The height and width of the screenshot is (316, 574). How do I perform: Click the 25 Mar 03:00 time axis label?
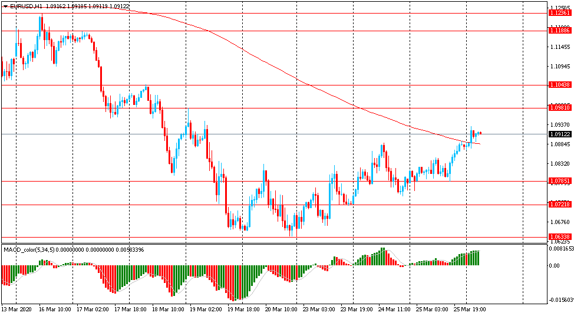click(432, 310)
